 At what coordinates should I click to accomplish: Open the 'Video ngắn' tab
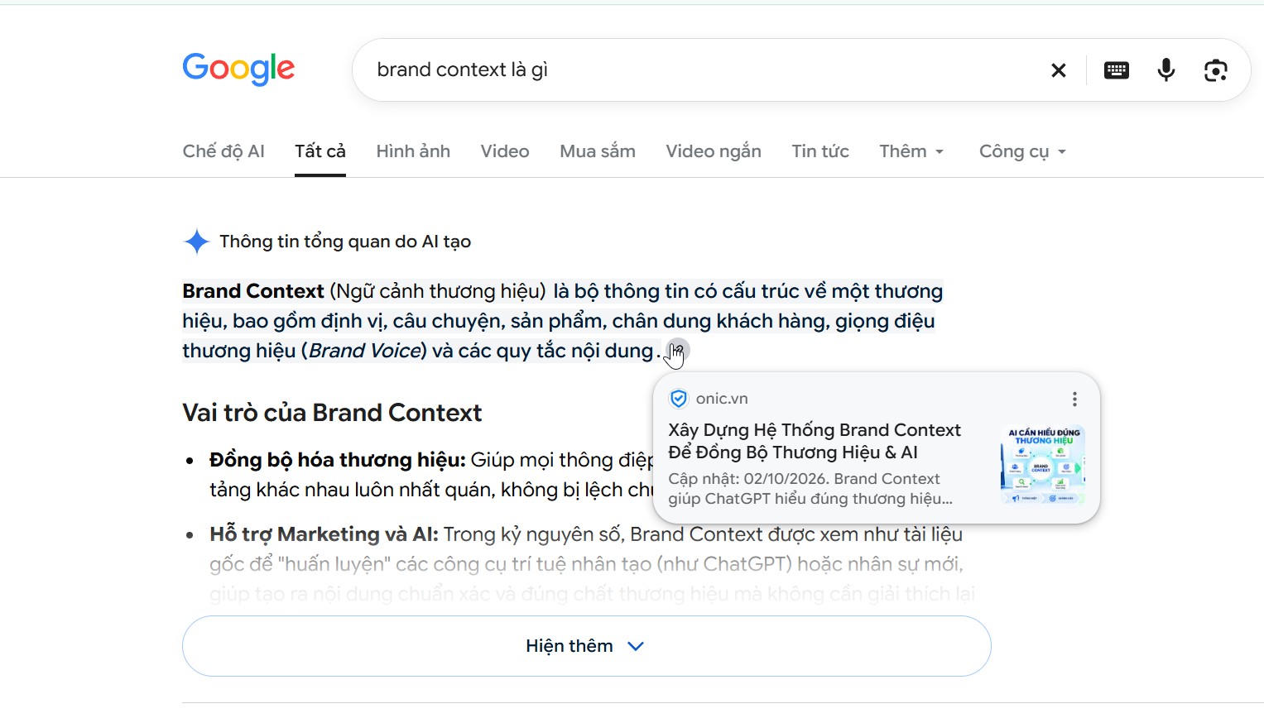click(x=714, y=151)
